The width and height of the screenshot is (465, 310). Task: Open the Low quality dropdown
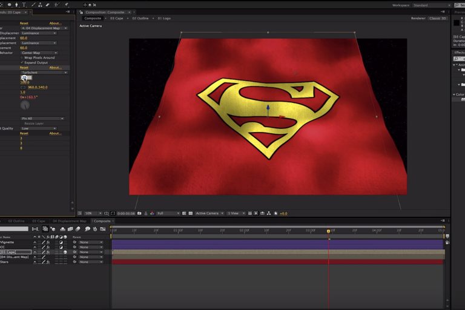tap(39, 128)
